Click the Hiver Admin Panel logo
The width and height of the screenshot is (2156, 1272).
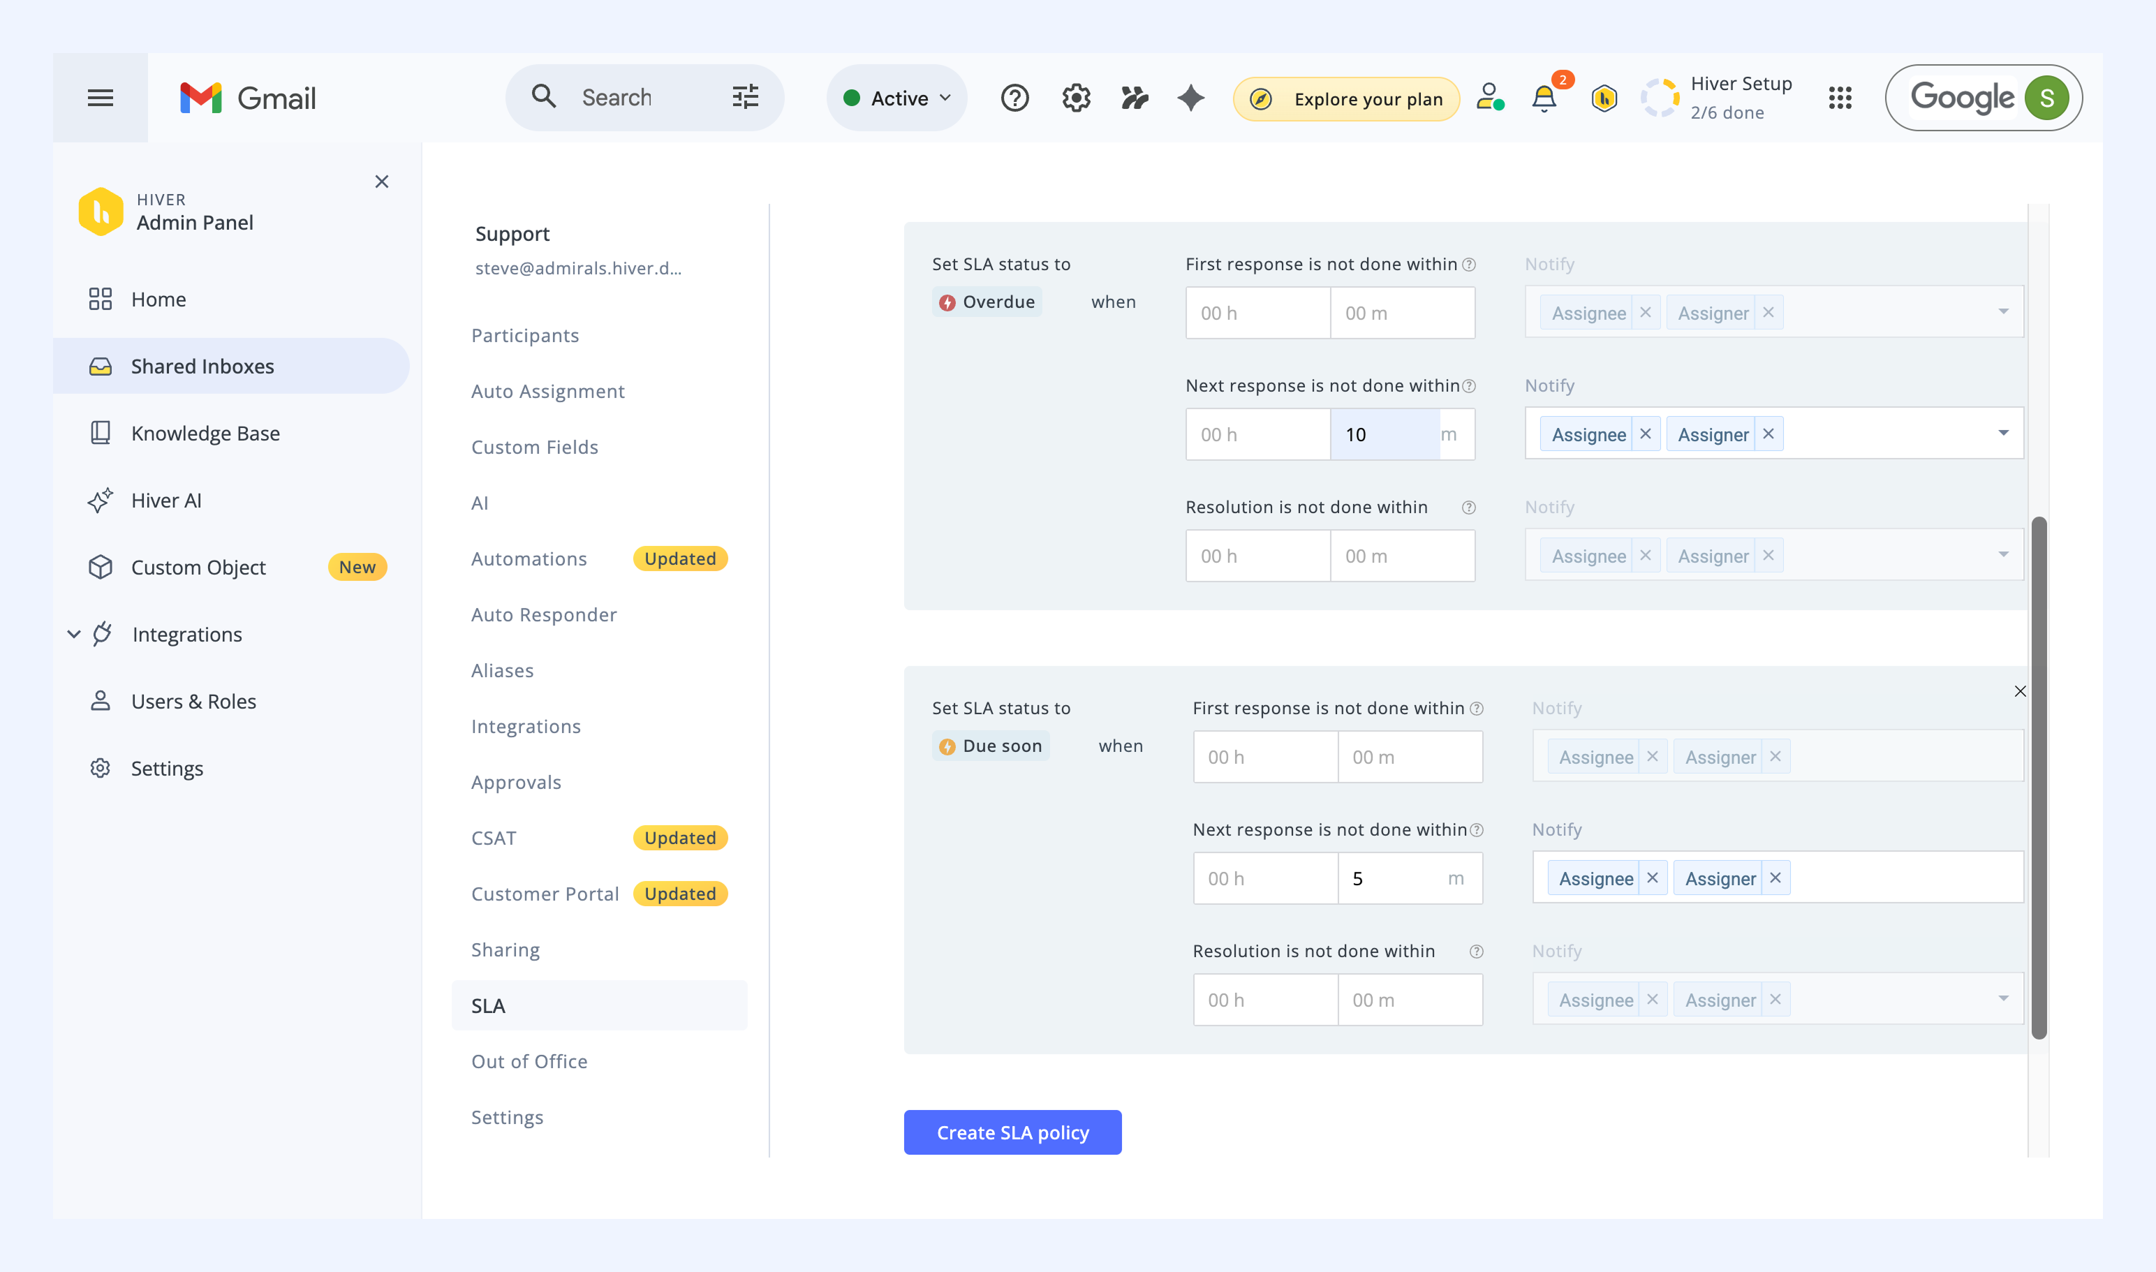(x=101, y=211)
